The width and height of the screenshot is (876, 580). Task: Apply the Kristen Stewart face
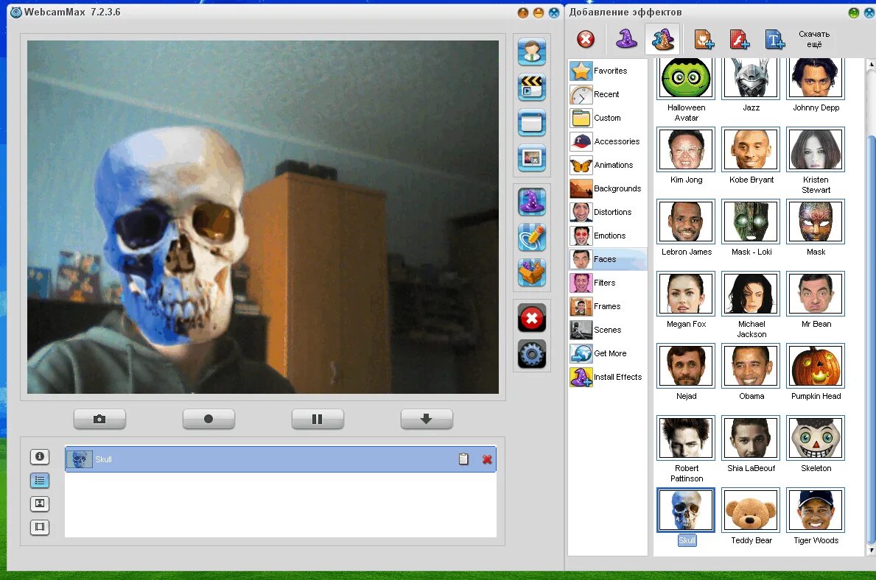816,149
